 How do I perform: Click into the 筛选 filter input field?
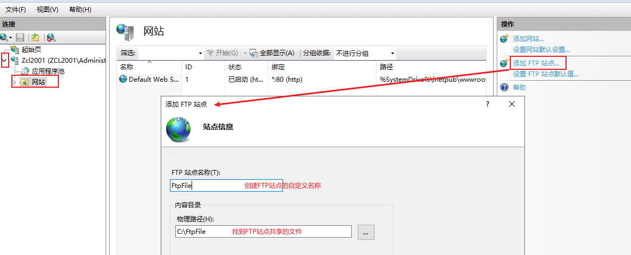coord(167,53)
